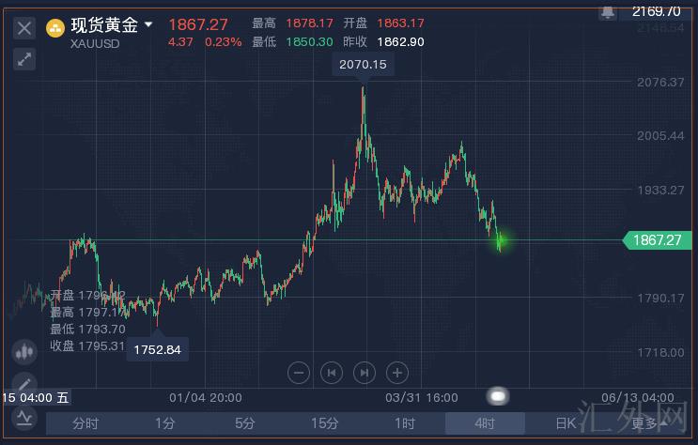Jump to the next bar on the chart

[365, 373]
